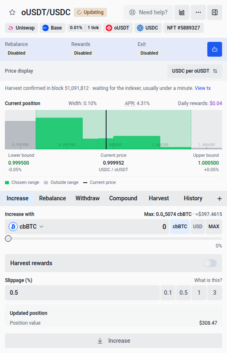Click the MAX amount button
Viewport: 227px width, 353px height.
214,227
